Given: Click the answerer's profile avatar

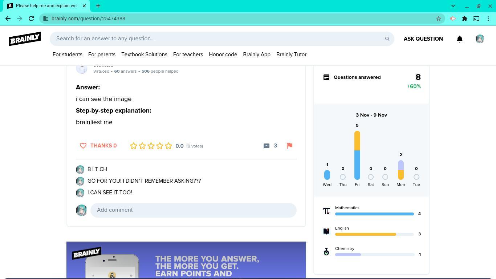Looking at the screenshot, I should [x=82, y=68].
